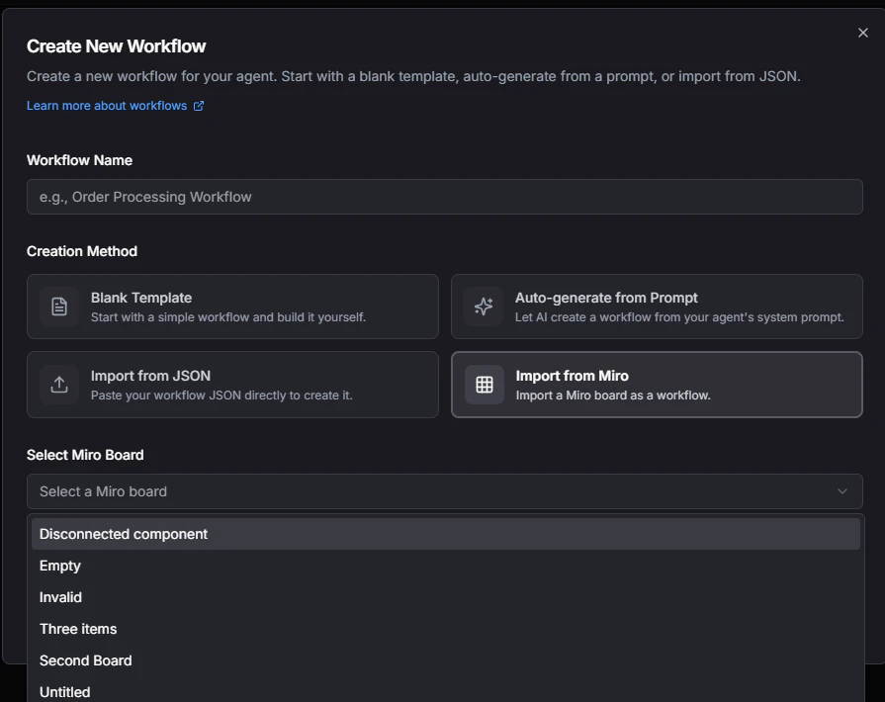Choose the Three items board
This screenshot has height=702, width=885.
[x=78, y=629]
